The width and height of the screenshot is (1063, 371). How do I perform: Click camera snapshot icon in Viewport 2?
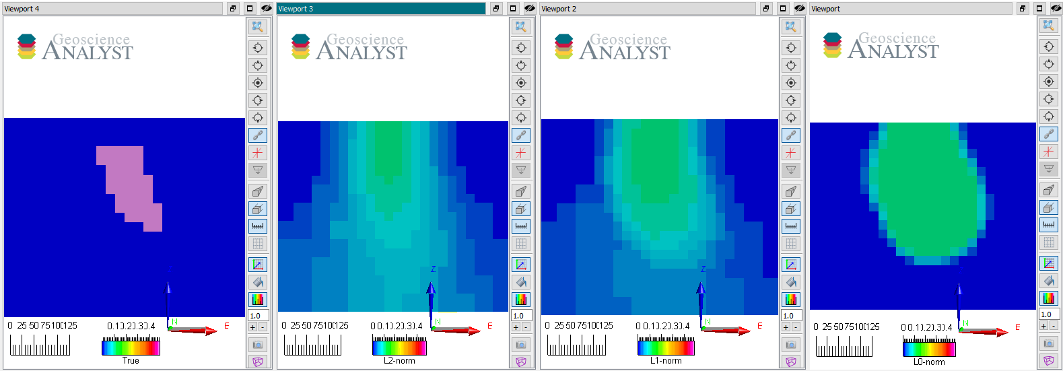click(x=791, y=345)
